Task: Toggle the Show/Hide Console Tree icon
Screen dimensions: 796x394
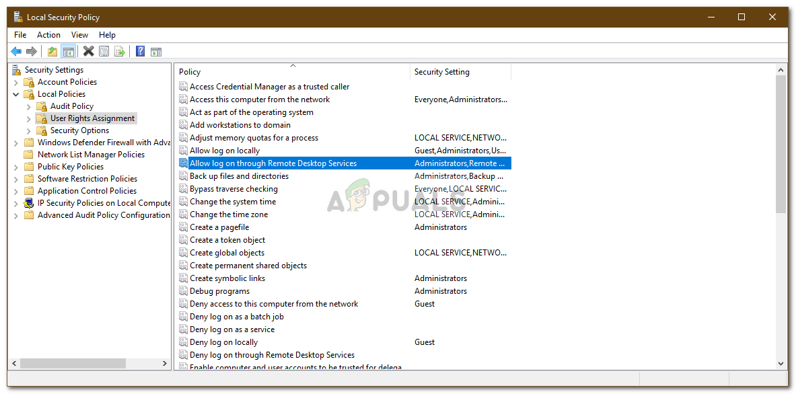Action: pos(68,51)
